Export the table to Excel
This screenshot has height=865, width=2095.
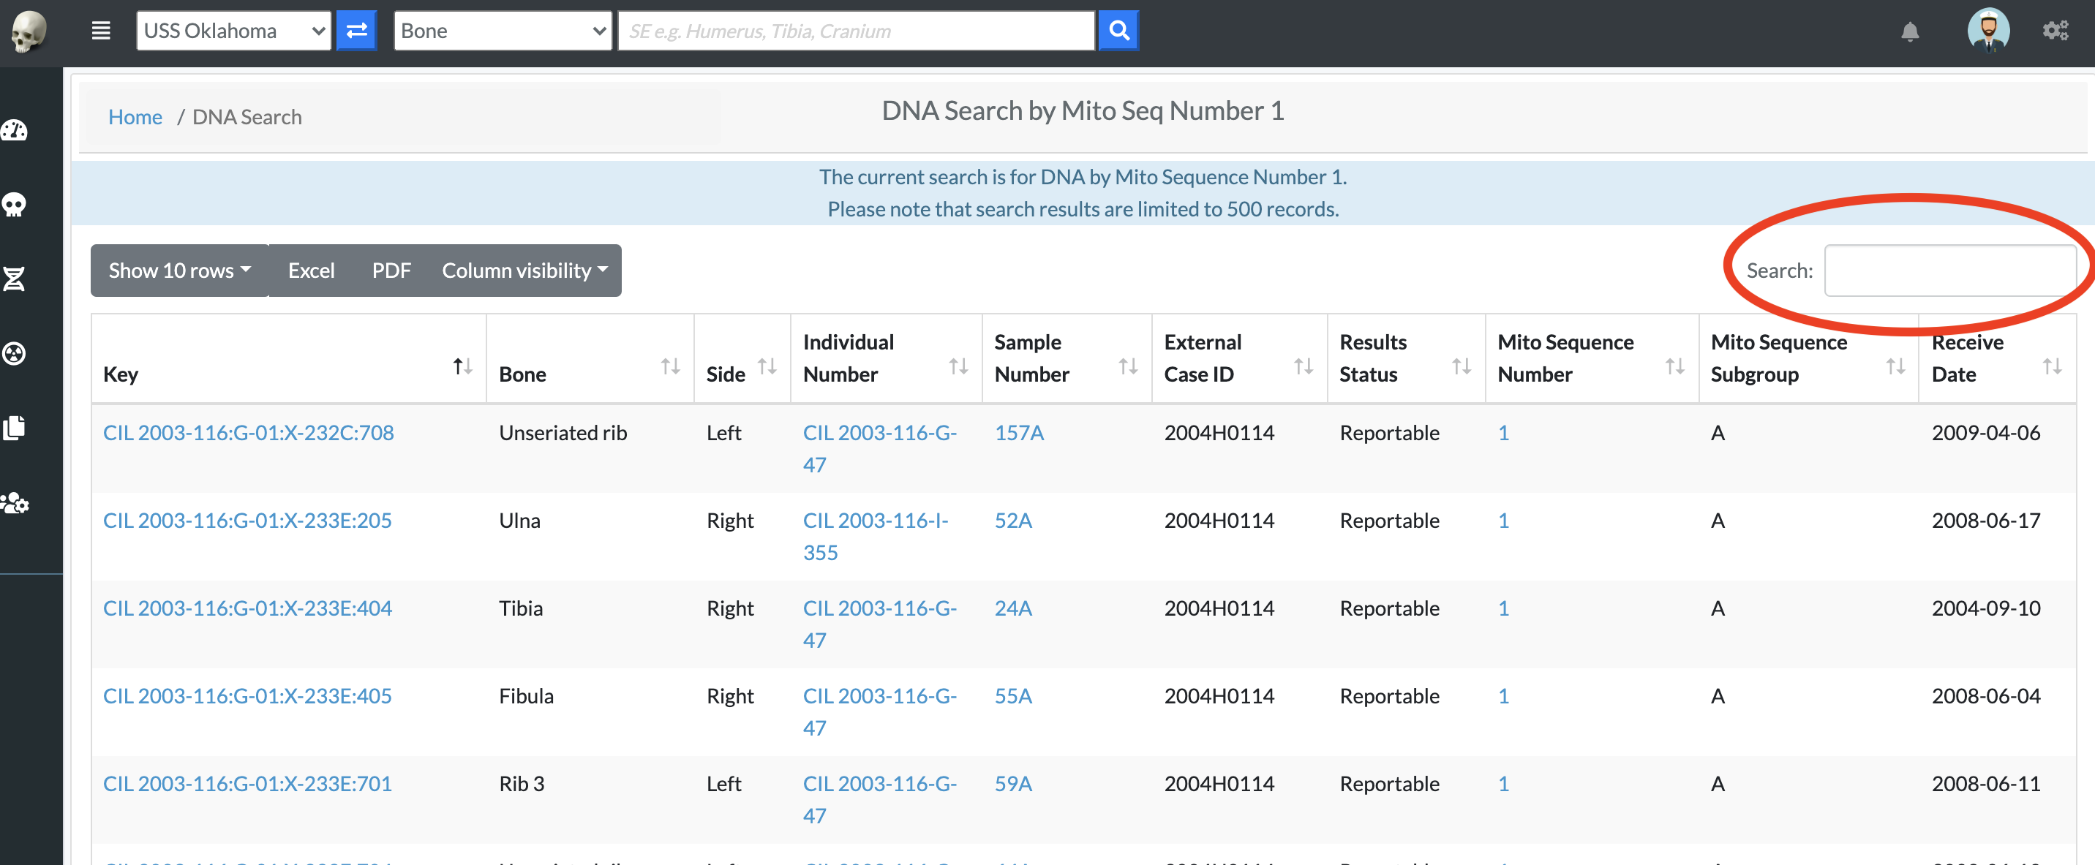click(x=312, y=271)
